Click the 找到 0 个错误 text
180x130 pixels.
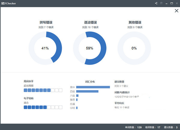click(135, 27)
